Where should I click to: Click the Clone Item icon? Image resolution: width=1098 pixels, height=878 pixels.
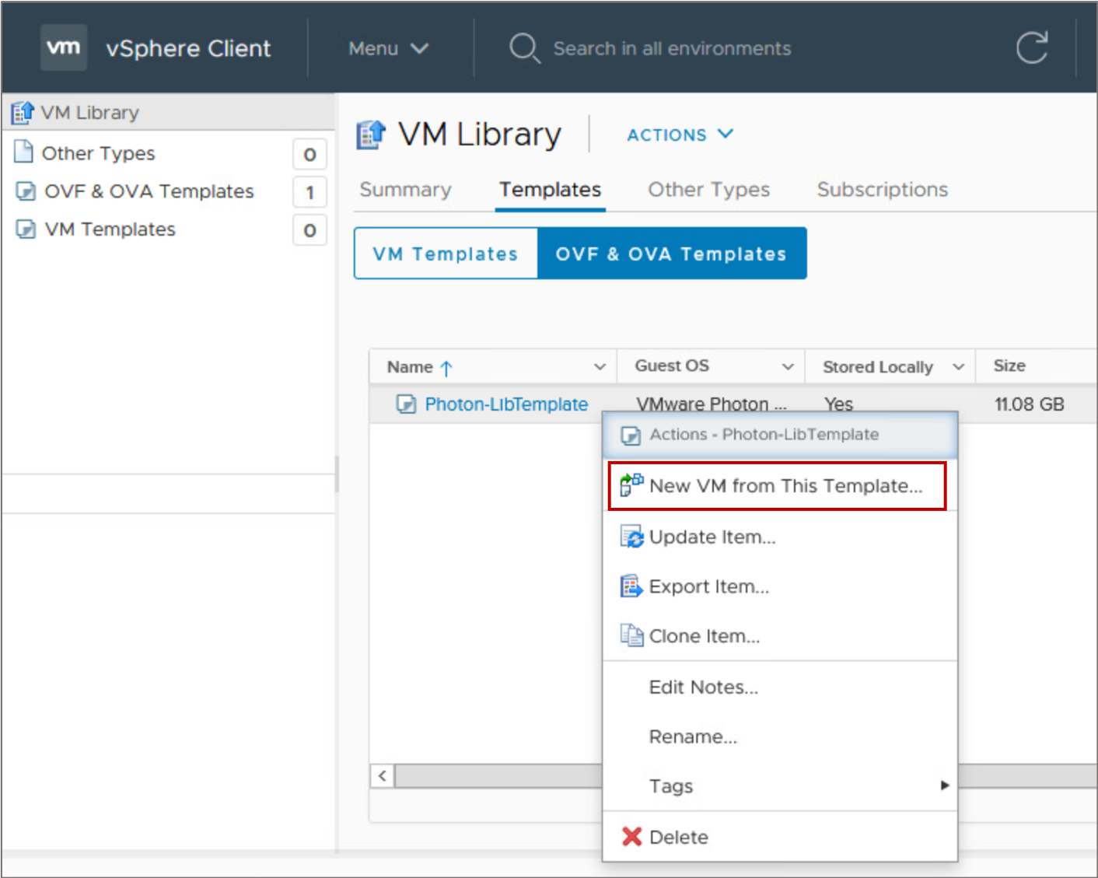pos(631,635)
